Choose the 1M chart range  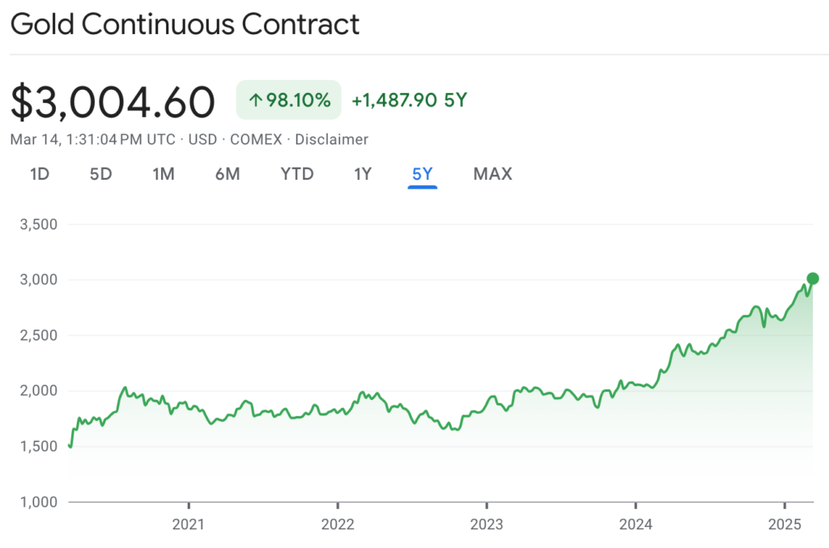[x=164, y=174]
